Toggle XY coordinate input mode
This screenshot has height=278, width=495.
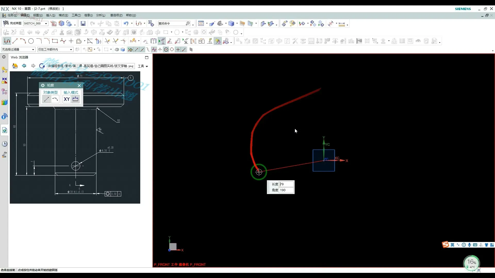[x=67, y=99]
